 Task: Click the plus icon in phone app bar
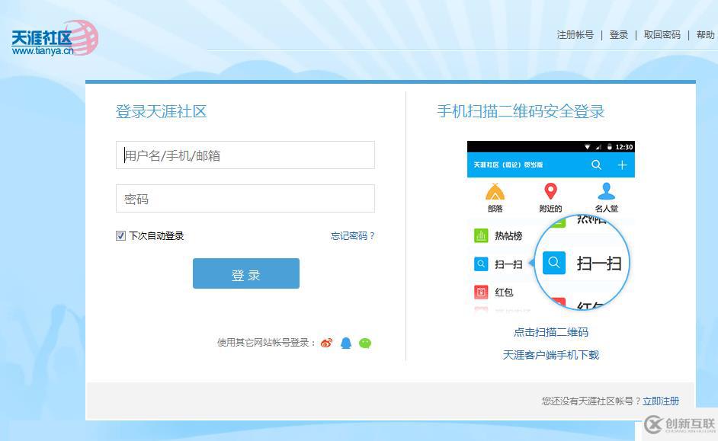[622, 165]
